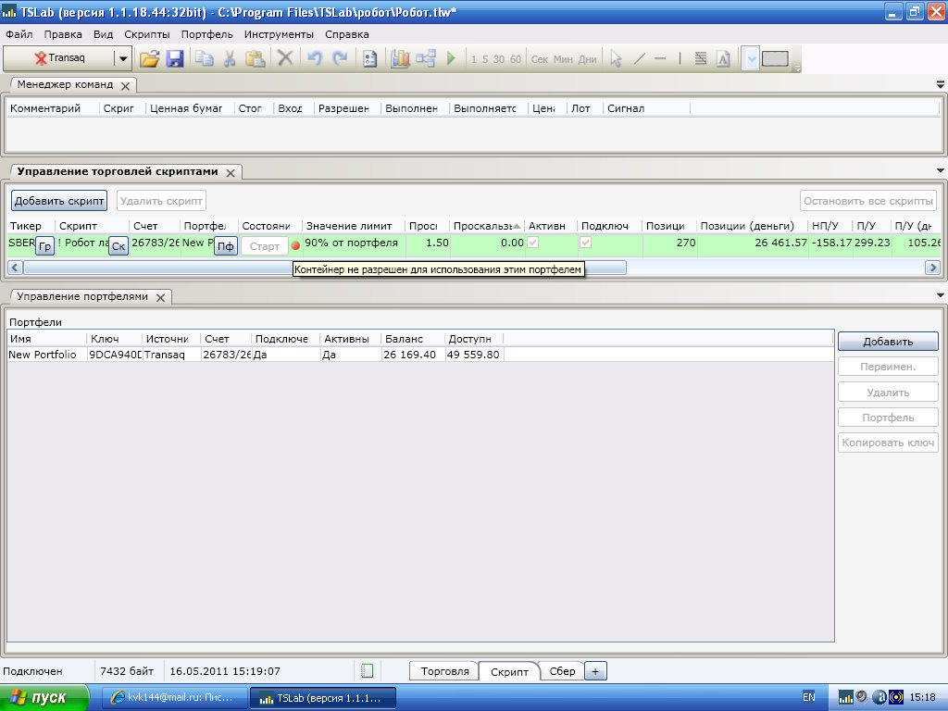Click the Пф portfolio button in the script row
This screenshot has width=948, height=711.
(225, 246)
